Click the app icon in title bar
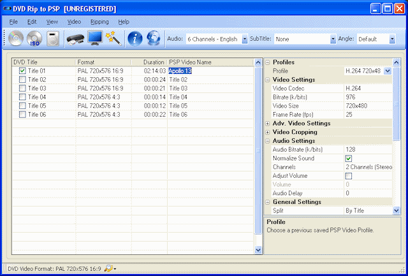Screen dimensions: 408x276 (7, 9)
